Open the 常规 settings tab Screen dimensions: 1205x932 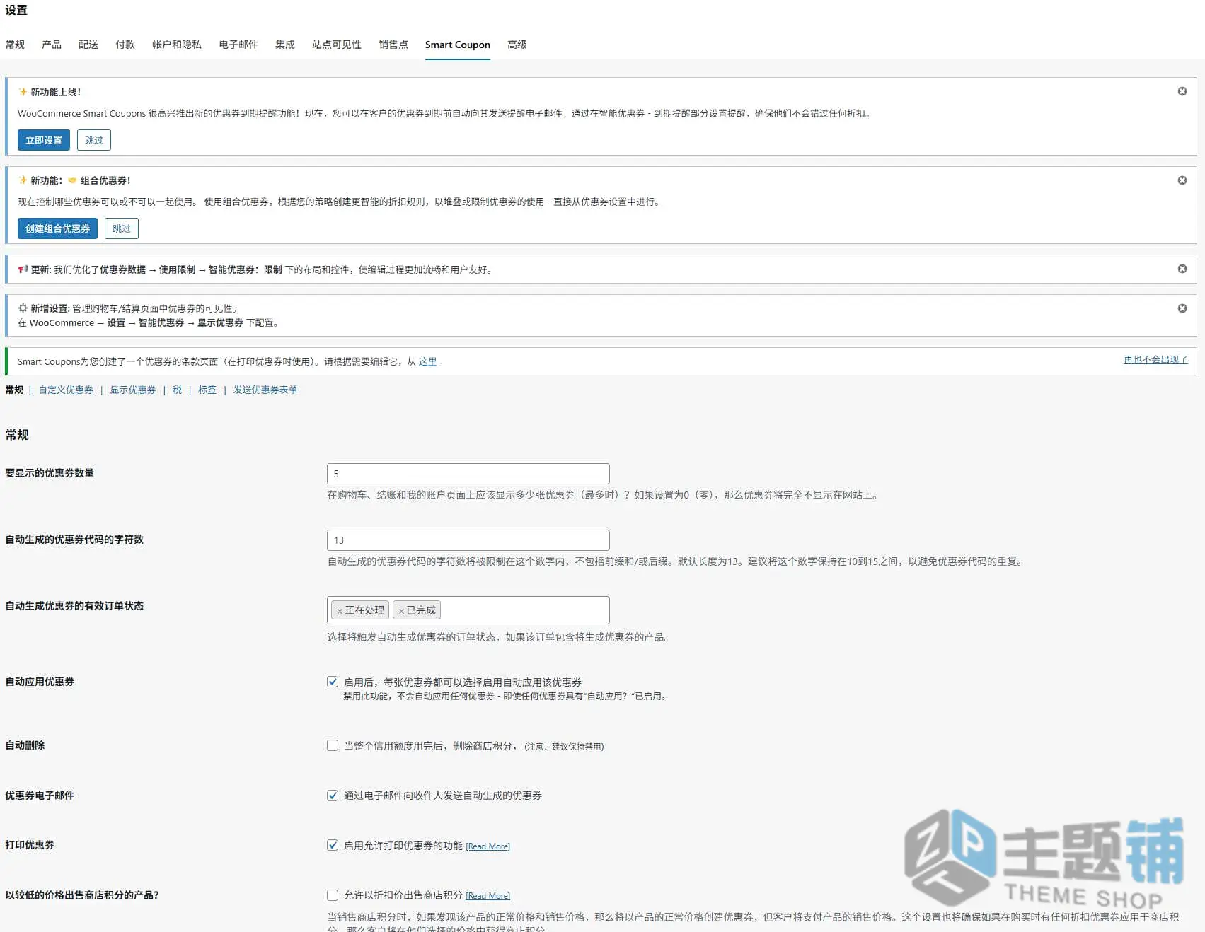click(15, 45)
